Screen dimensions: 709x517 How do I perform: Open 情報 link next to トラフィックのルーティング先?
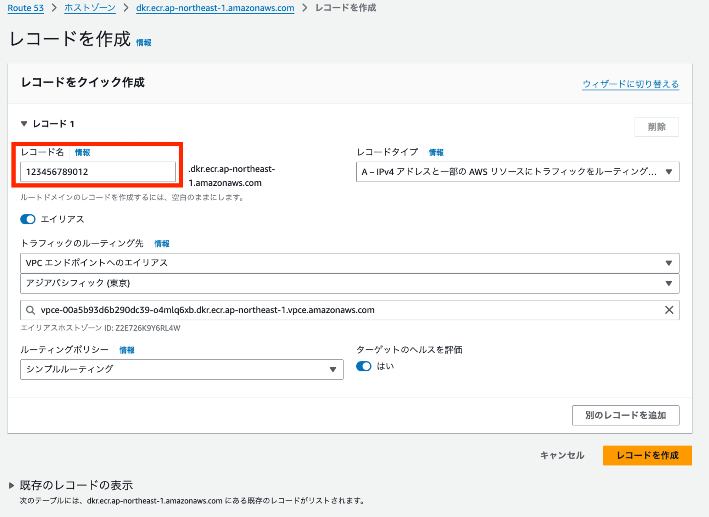point(162,244)
